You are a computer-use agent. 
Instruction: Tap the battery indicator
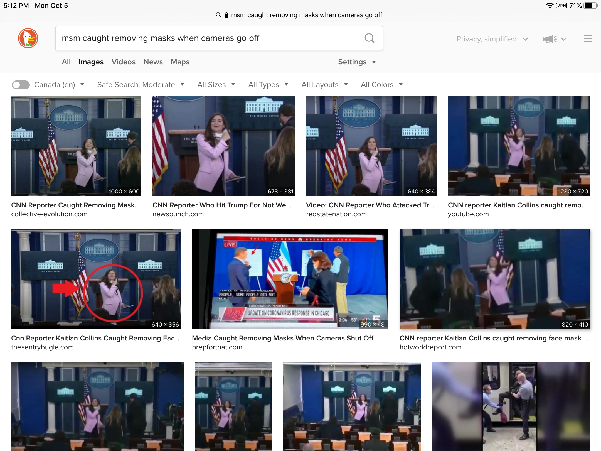(x=590, y=6)
